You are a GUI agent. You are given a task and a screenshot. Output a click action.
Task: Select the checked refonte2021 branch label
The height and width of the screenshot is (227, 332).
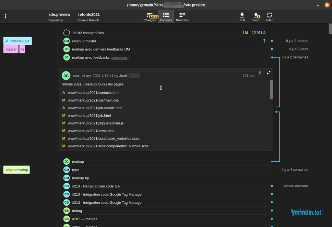coord(18,41)
